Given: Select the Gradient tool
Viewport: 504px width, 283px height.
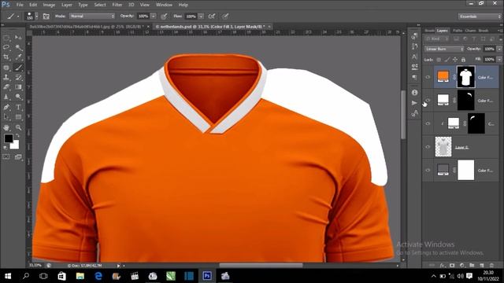Looking at the screenshot, I should pos(18,87).
